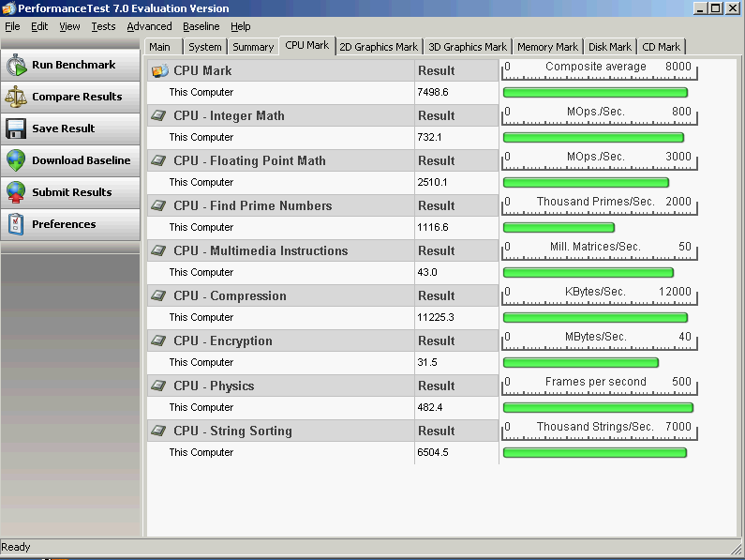745x560 pixels.
Task: Click the Preferences checklist icon
Action: (16, 224)
